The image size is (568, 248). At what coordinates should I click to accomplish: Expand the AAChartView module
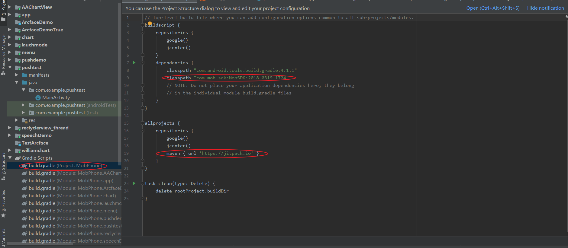10,7
